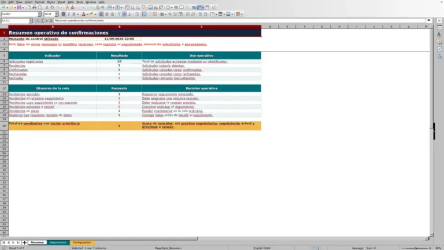Click the Export as PDF icon

[x=29, y=8]
